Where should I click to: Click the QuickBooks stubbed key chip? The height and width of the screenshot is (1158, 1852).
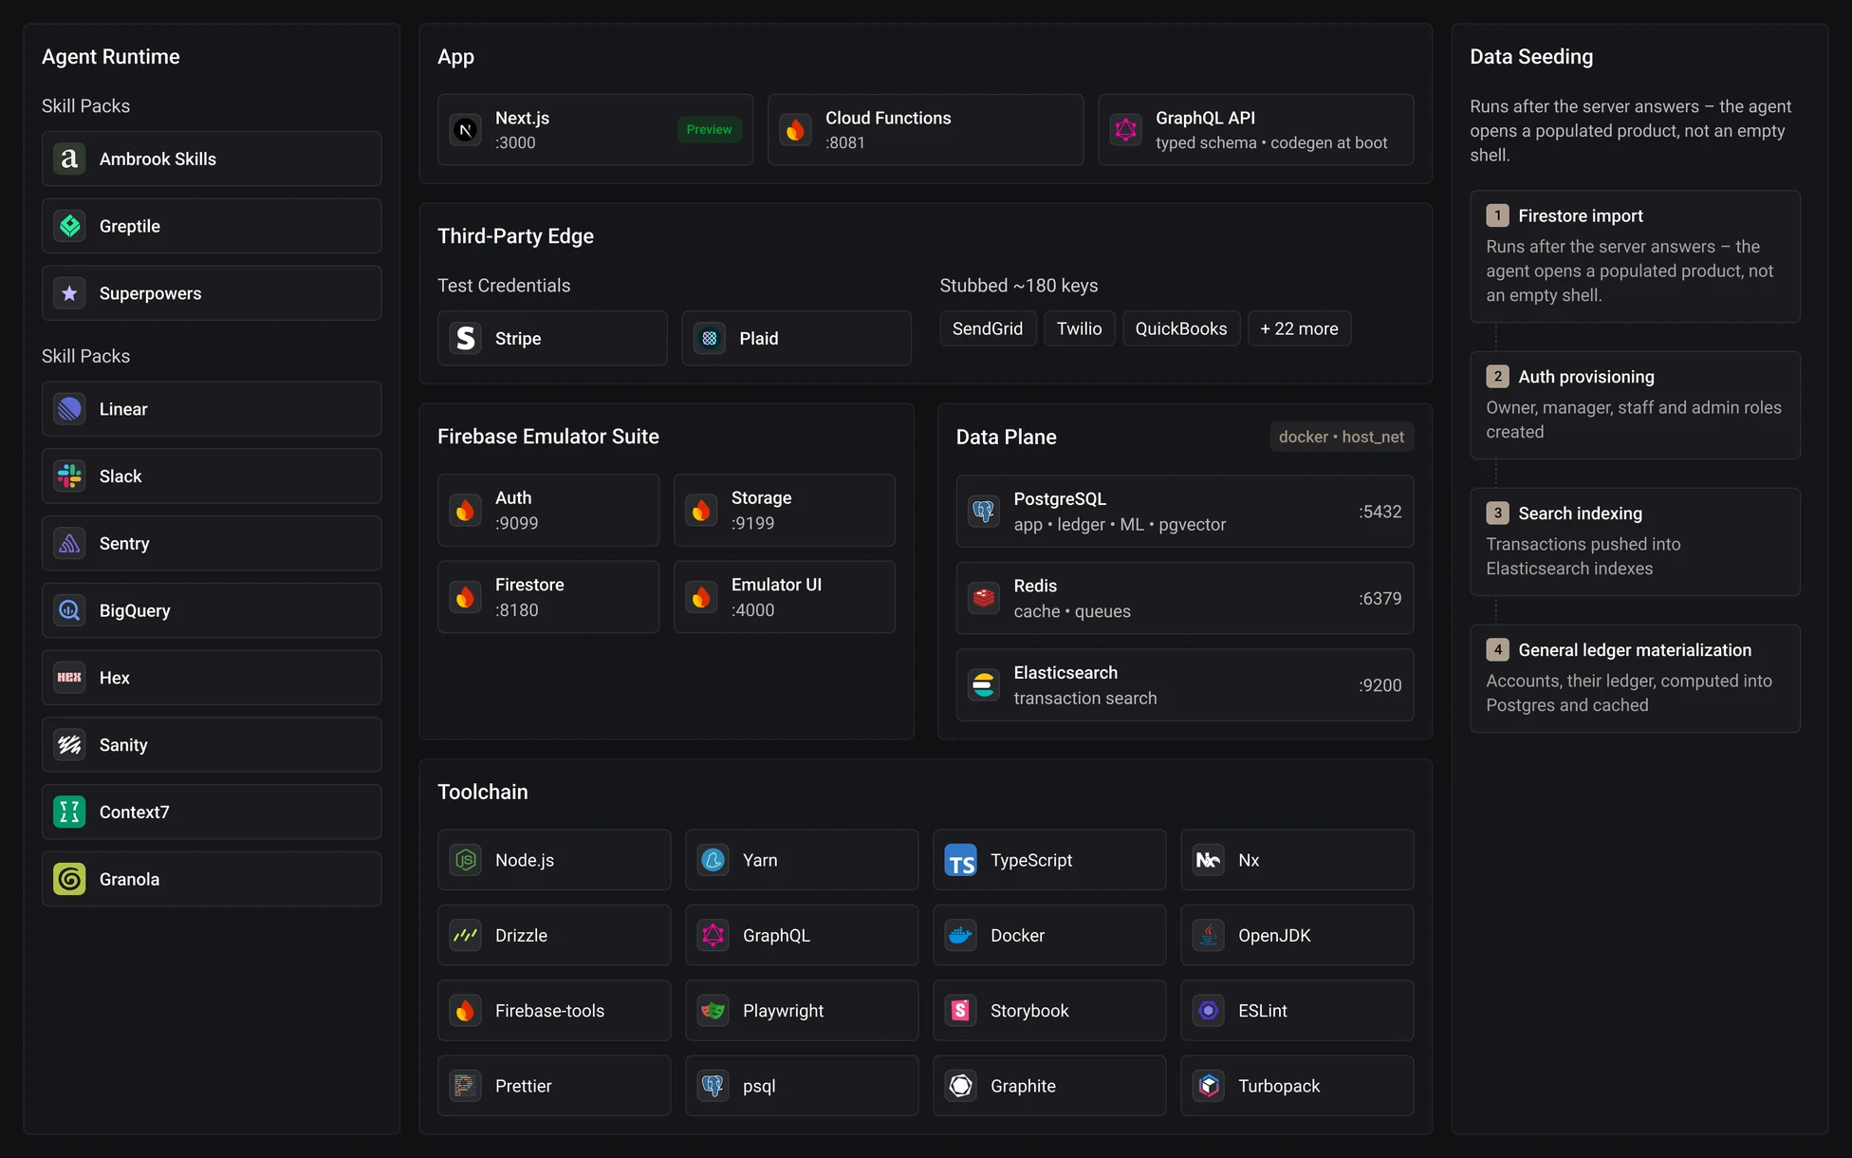[x=1181, y=328]
